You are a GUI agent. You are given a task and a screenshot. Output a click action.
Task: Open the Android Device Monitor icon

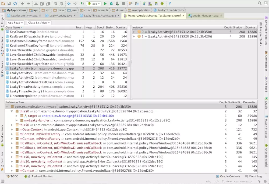coord(162,3)
